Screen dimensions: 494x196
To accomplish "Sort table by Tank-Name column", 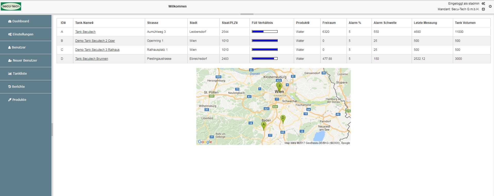I will click(x=84, y=23).
